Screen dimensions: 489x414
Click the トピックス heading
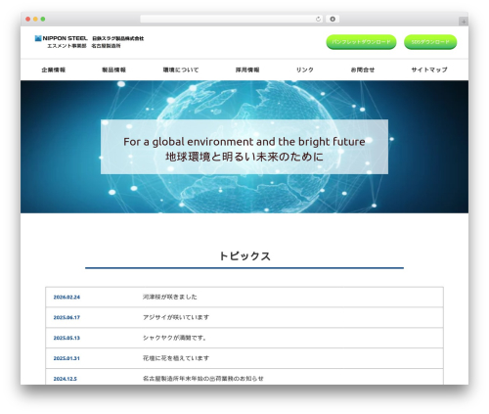pos(244,256)
